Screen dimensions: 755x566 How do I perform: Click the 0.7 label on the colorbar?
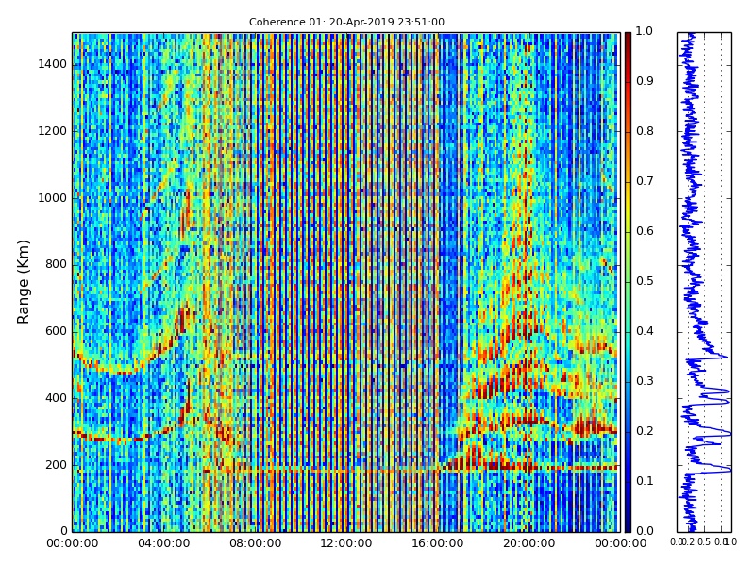point(645,181)
